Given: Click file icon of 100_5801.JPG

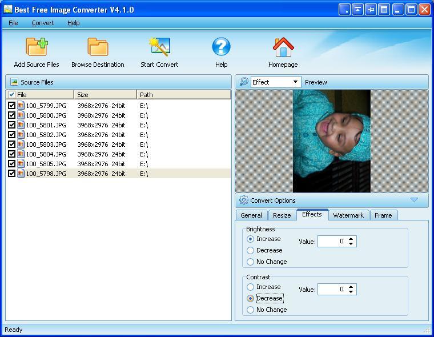Looking at the screenshot, I should tap(21, 125).
